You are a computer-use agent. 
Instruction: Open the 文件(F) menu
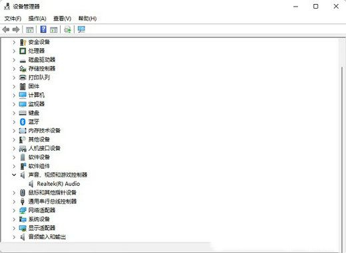13,19
